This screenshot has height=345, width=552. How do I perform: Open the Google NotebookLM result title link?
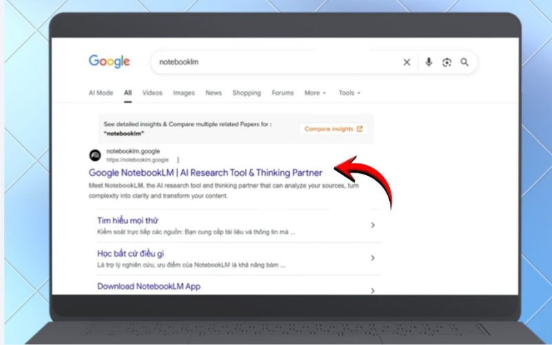point(205,173)
